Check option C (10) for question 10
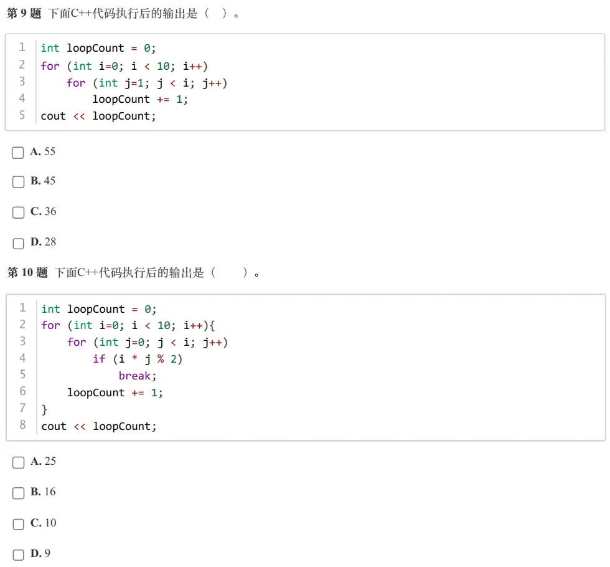 [17, 524]
